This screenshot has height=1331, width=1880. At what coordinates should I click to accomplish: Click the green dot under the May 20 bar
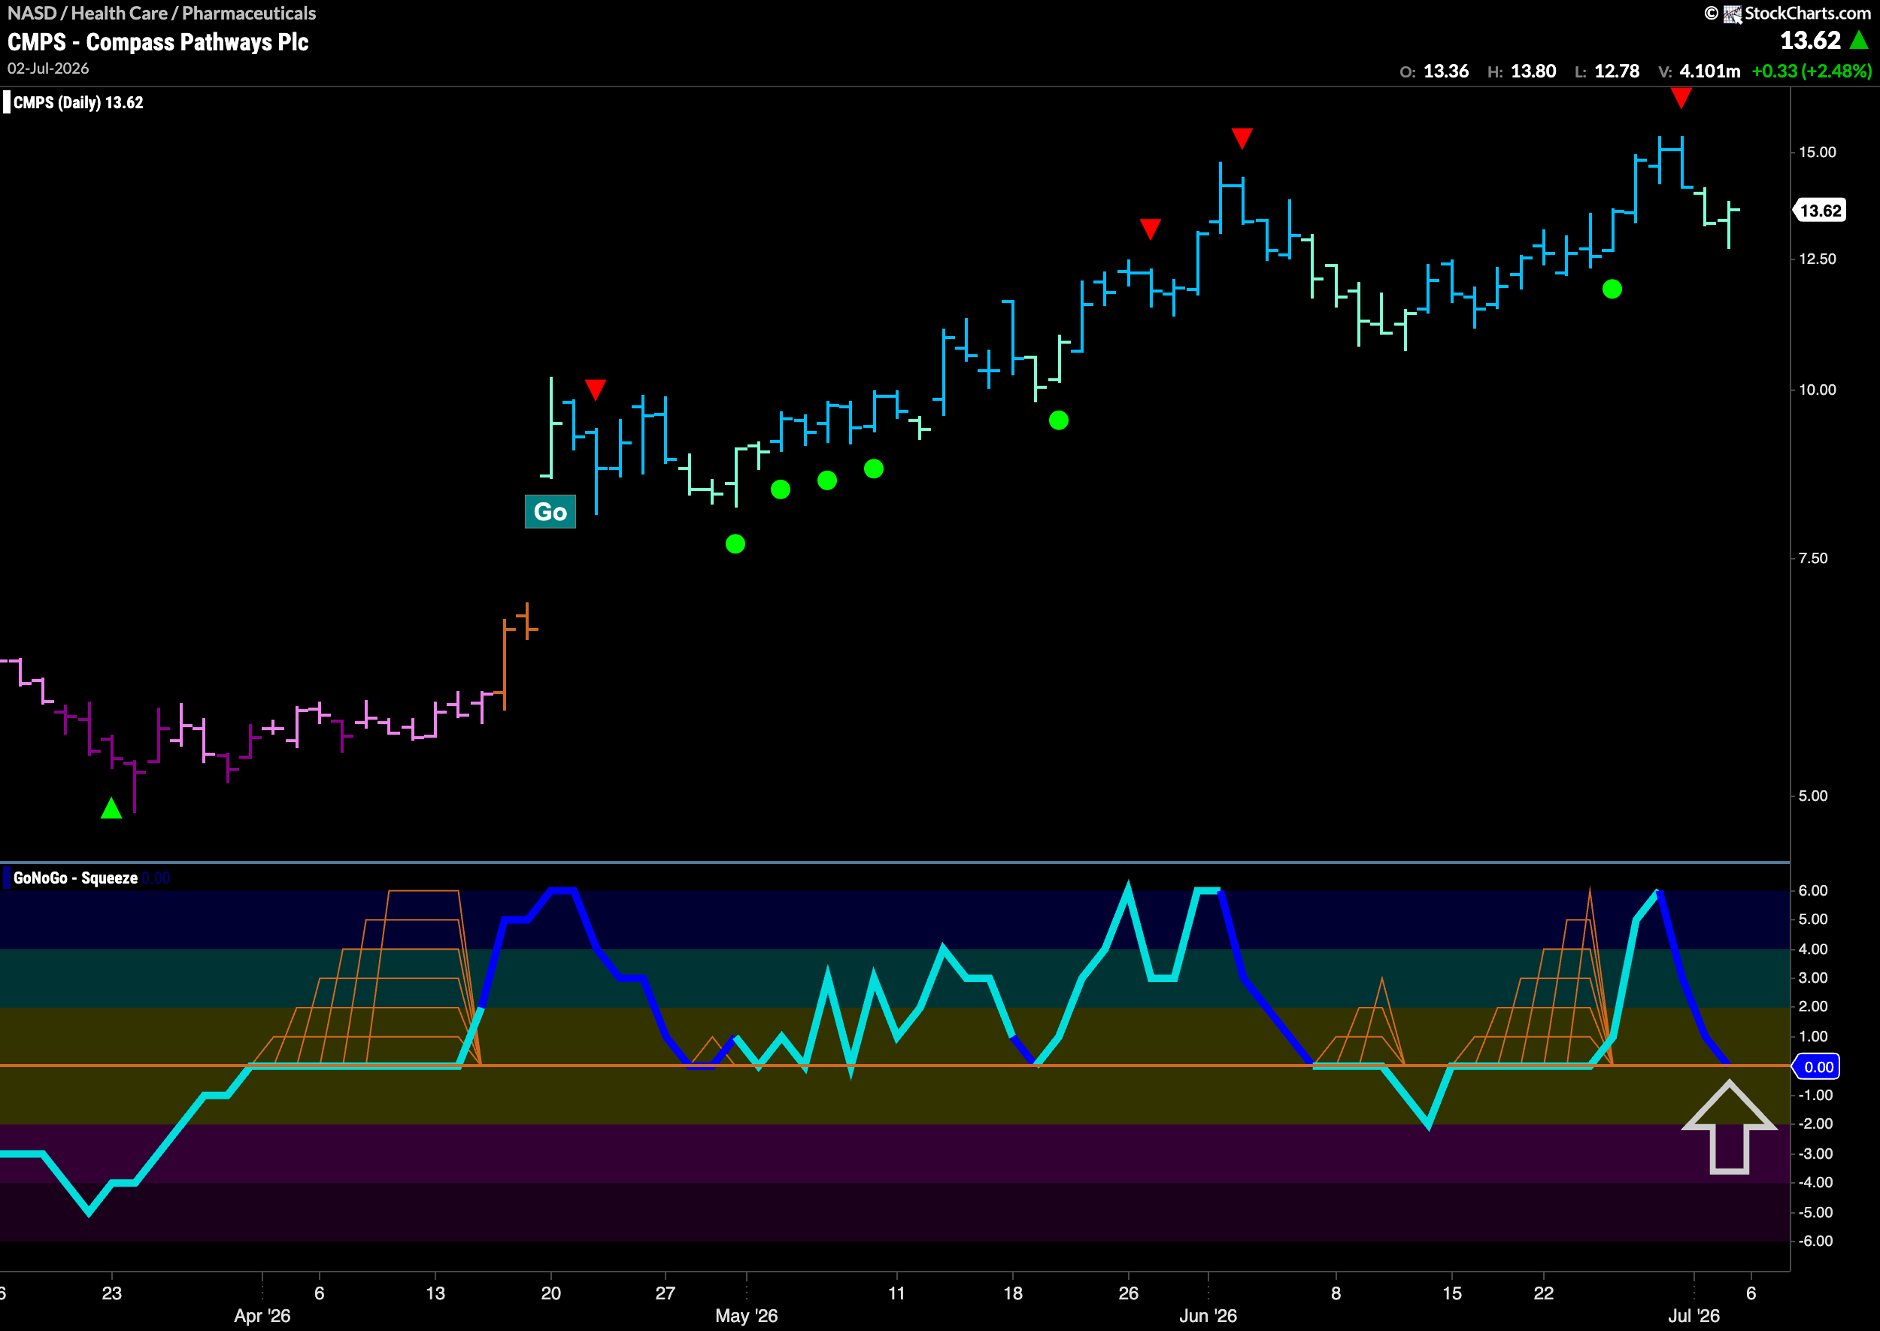pos(1059,420)
